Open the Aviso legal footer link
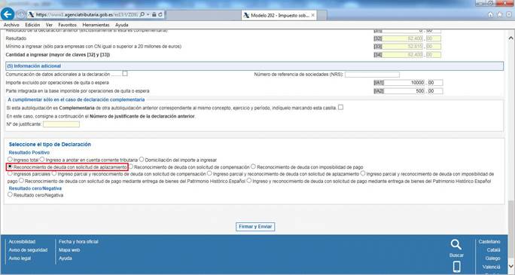Image resolution: width=515 pixels, height=275 pixels. (x=20, y=258)
